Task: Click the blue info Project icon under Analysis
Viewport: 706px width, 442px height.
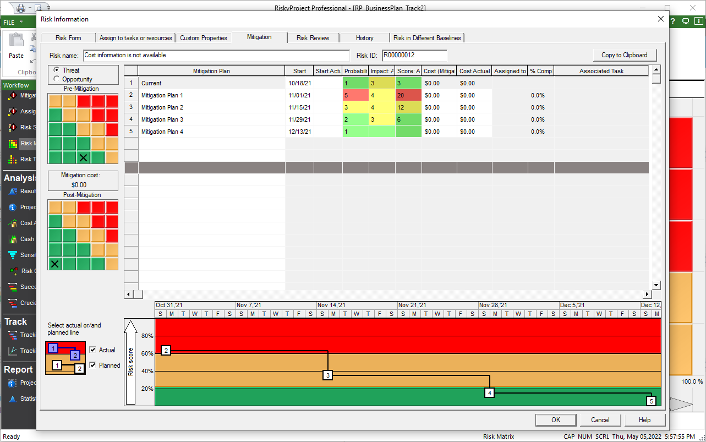Action: click(x=13, y=208)
